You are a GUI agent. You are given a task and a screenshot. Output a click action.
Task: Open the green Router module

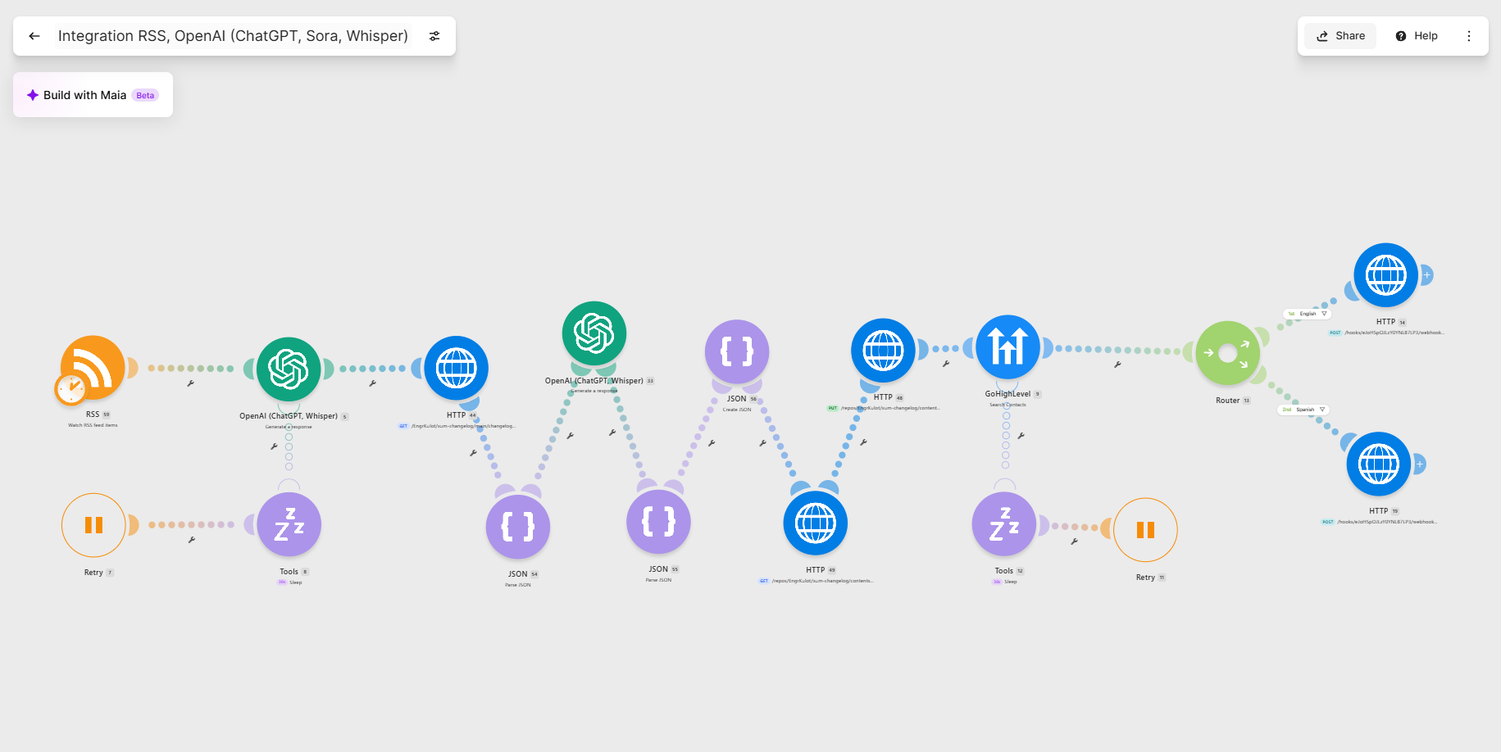click(1228, 353)
